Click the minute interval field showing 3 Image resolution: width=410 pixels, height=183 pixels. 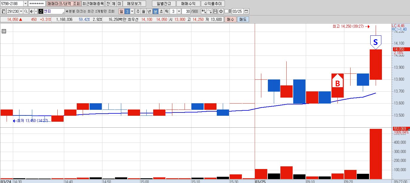point(173,11)
